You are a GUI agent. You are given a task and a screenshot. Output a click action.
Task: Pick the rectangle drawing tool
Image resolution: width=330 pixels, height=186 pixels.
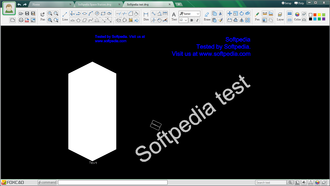coord(103,13)
